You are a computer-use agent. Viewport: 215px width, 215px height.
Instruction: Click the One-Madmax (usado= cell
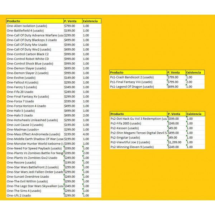pos(35,130)
